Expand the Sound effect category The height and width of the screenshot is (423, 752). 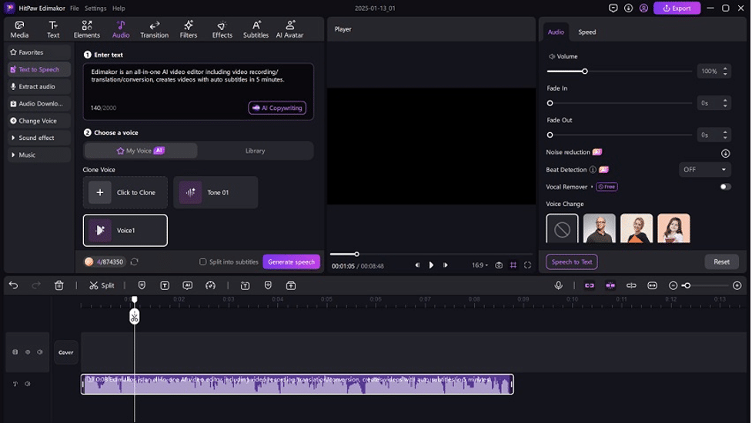tap(38, 138)
